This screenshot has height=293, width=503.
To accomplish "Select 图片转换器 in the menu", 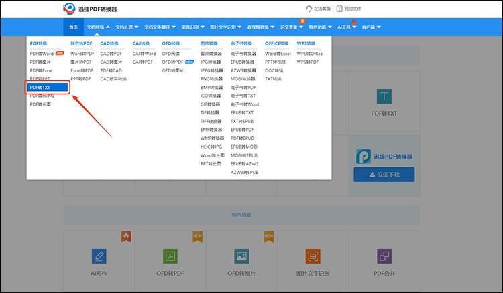I will (x=211, y=54).
